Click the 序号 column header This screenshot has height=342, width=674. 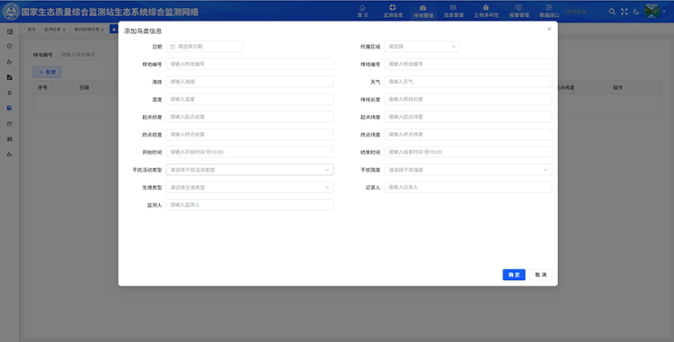(42, 88)
